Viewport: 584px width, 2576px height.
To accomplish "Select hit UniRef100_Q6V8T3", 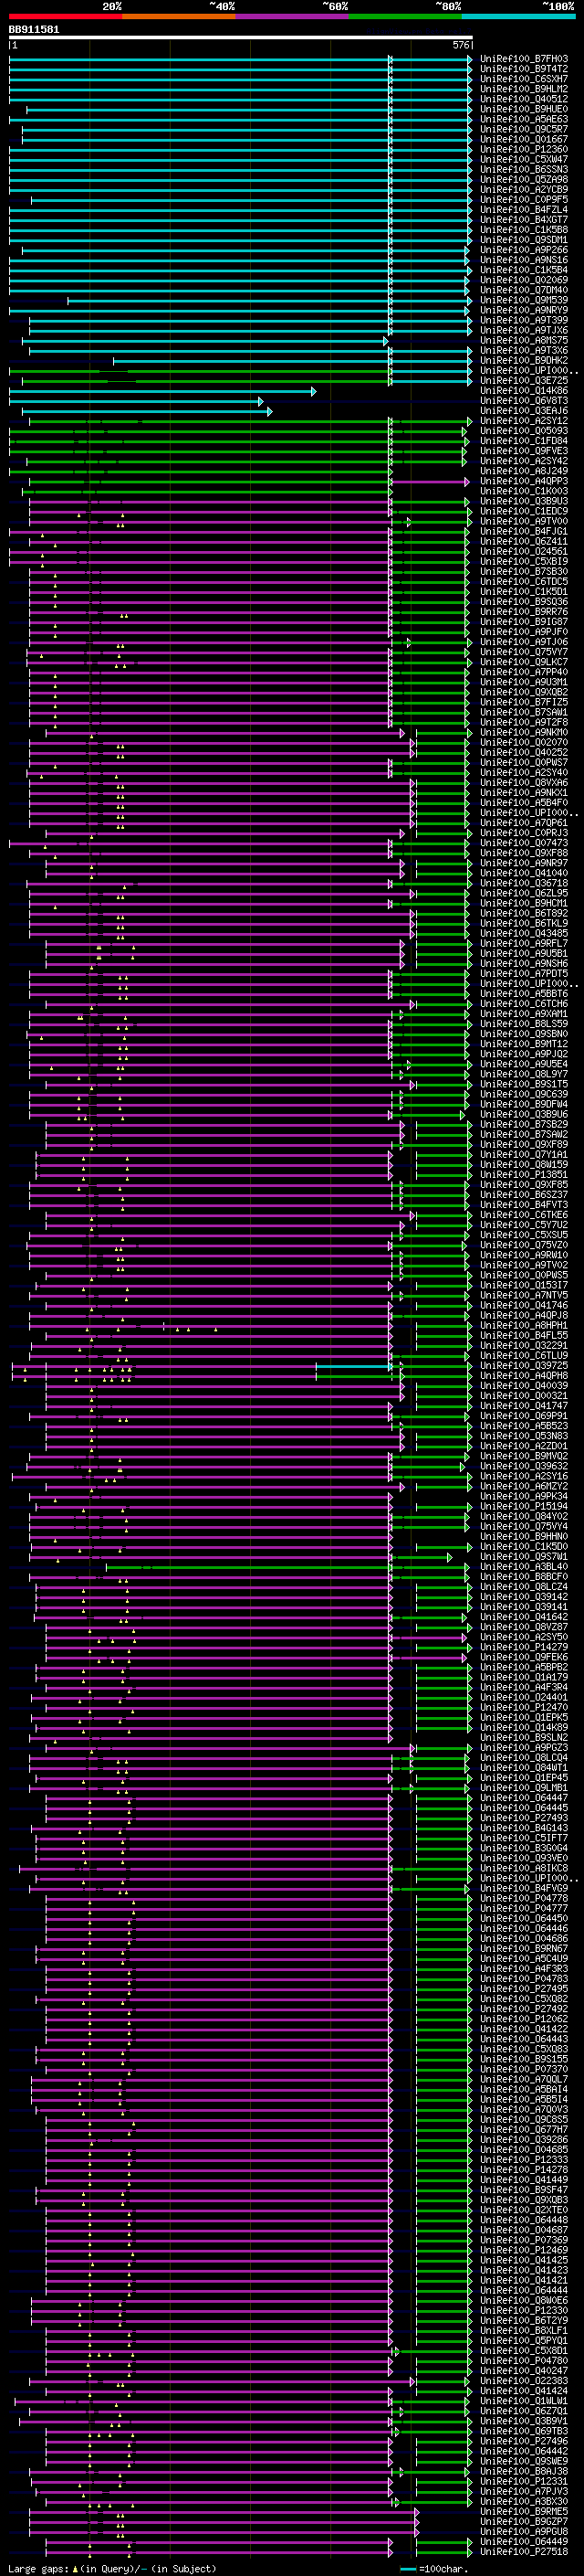I will (524, 401).
